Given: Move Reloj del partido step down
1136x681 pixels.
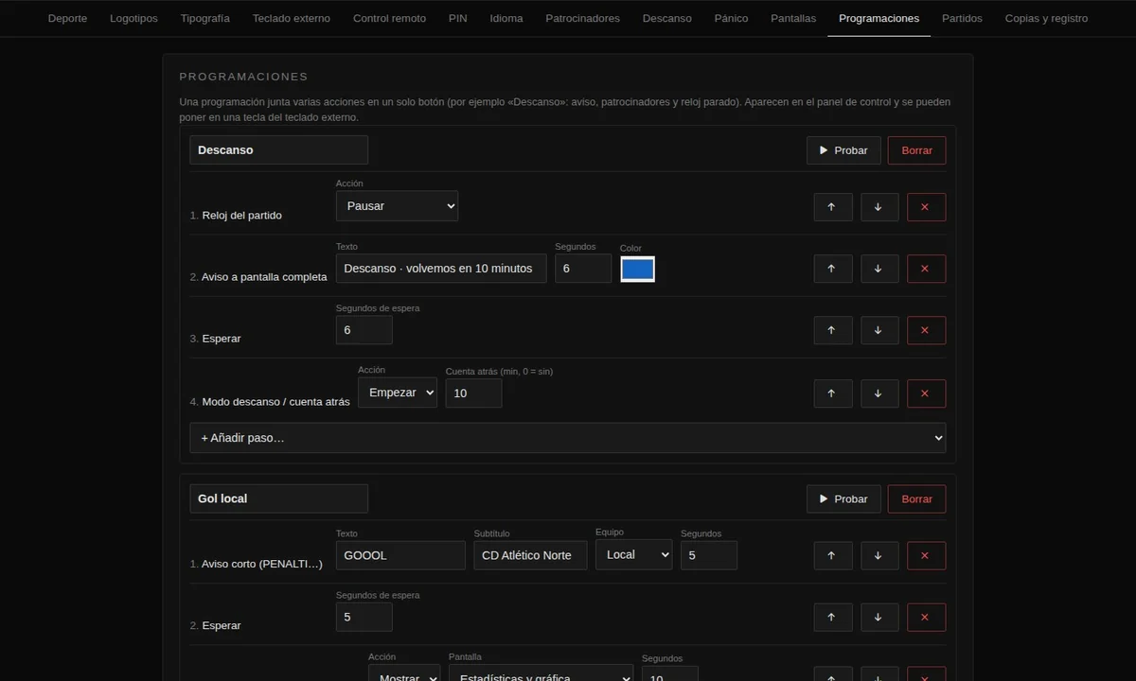Looking at the screenshot, I should click(x=879, y=207).
